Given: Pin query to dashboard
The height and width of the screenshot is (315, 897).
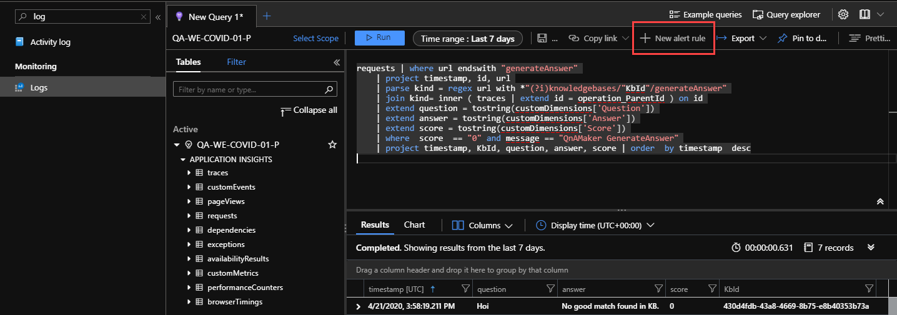Looking at the screenshot, I should click(802, 39).
